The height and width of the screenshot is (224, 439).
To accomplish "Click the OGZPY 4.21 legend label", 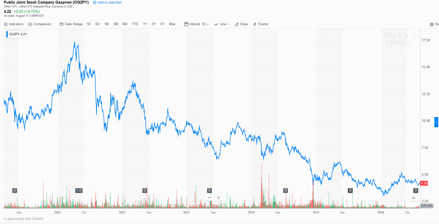I will [18, 34].
